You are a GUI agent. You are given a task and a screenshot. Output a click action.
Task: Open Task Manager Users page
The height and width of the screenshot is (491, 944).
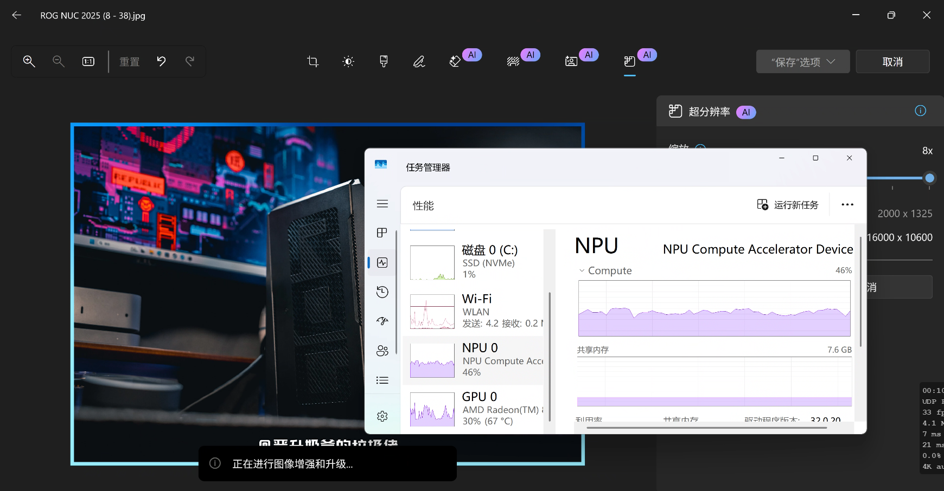click(x=382, y=351)
